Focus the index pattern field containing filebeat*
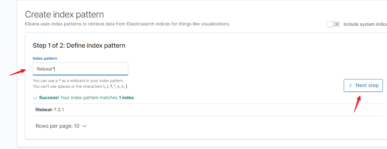Viewport: 387px width, 149px height. [81, 69]
